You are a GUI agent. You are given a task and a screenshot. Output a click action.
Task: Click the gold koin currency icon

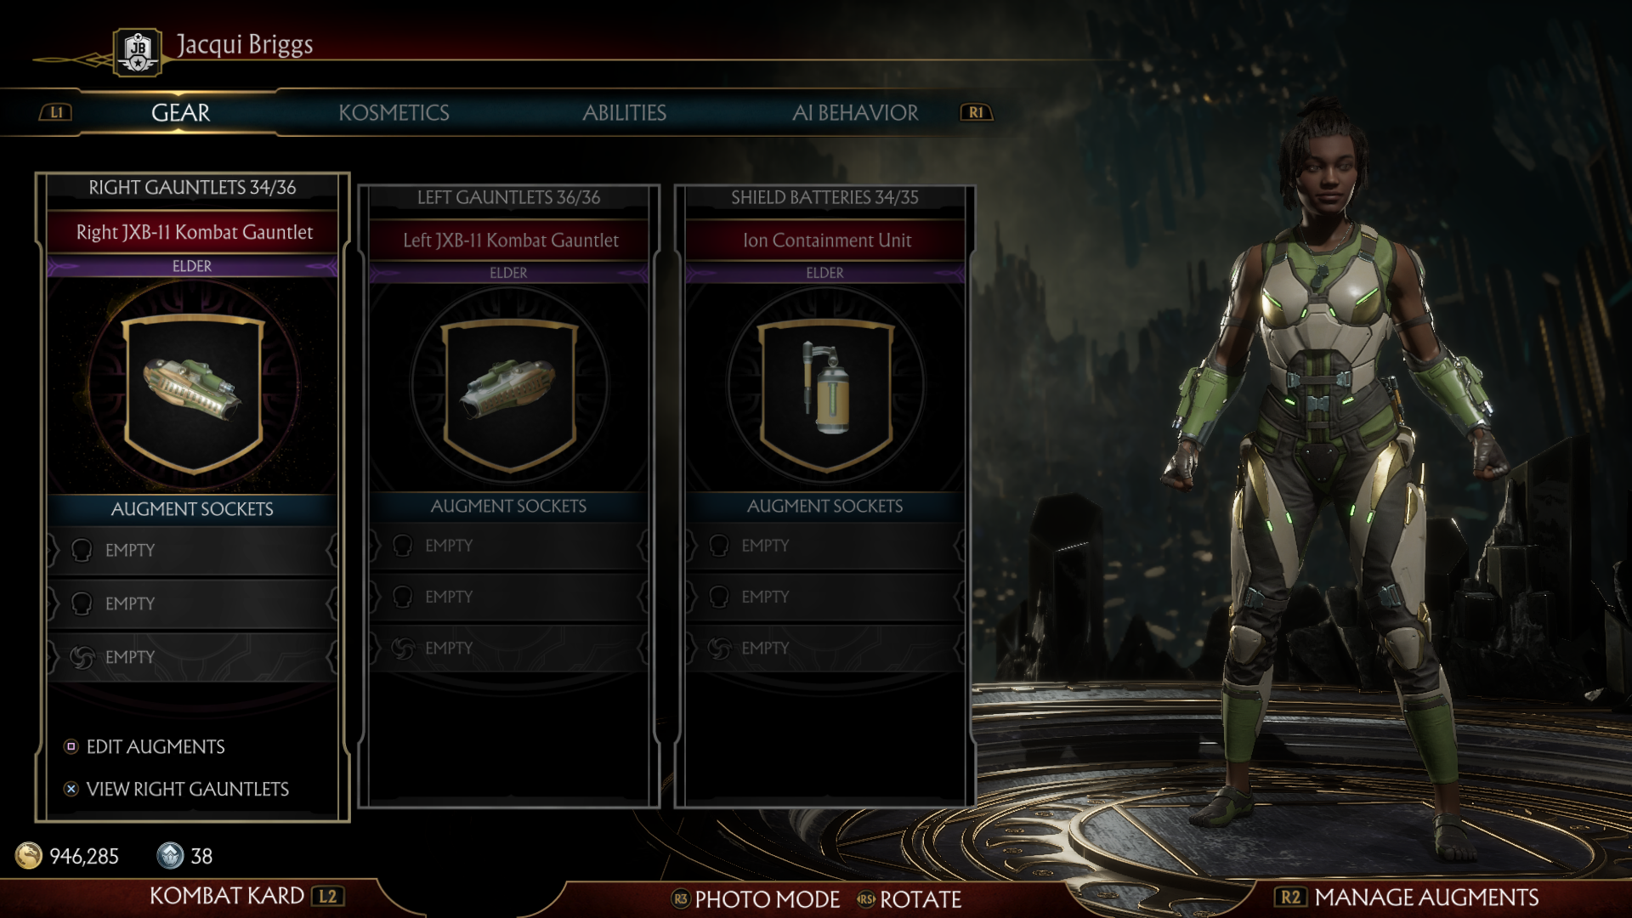click(x=29, y=856)
